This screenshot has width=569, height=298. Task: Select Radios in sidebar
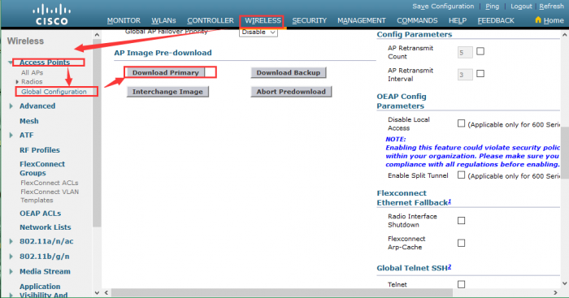[x=32, y=81]
